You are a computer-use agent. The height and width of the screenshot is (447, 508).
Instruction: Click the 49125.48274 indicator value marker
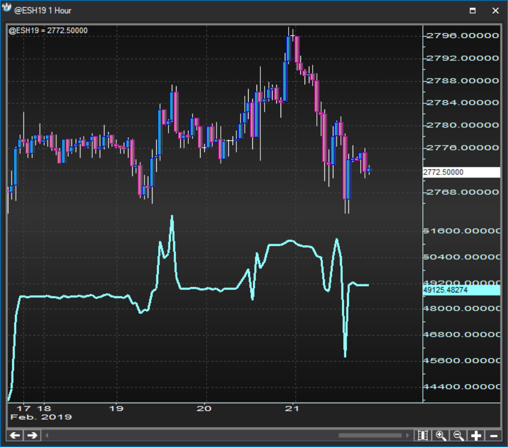461,290
